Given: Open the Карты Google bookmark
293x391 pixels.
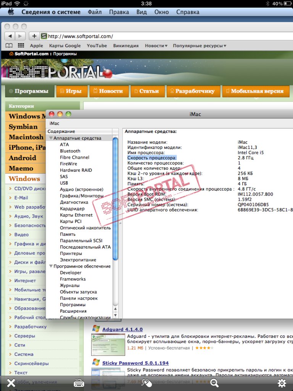Looking at the screenshot, I should (x=65, y=46).
